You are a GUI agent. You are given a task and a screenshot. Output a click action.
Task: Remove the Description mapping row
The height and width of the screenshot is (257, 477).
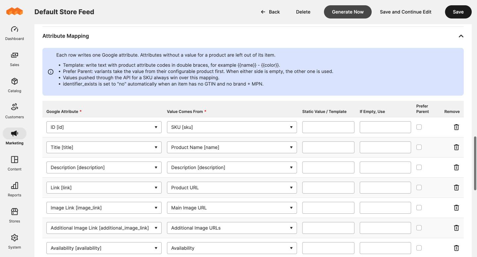point(456,167)
